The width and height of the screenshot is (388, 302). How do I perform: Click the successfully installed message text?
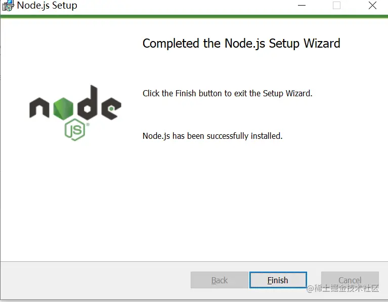(x=212, y=136)
